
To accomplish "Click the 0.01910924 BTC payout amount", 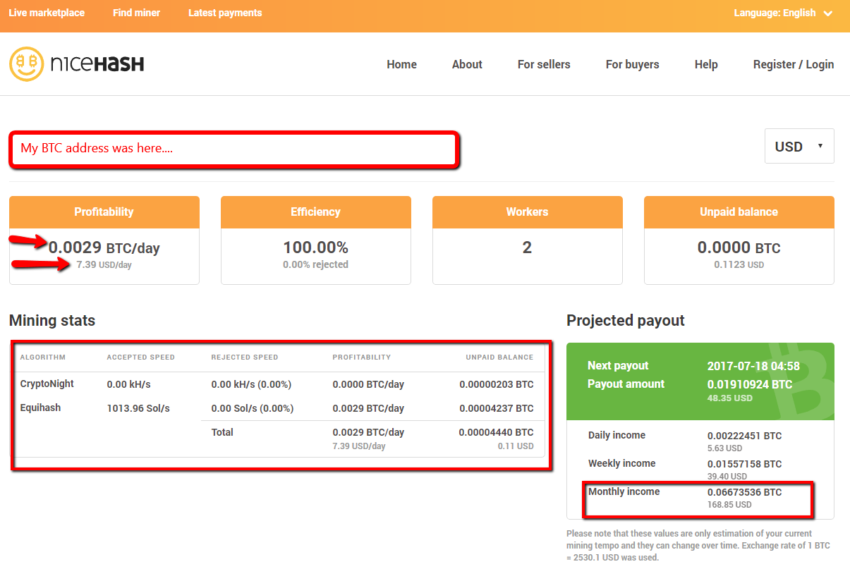I will pos(750,384).
